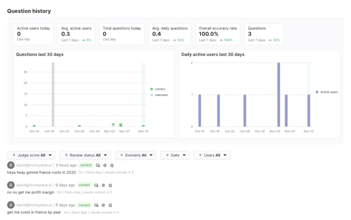Click database icon on the profit margin row

click(x=110, y=185)
